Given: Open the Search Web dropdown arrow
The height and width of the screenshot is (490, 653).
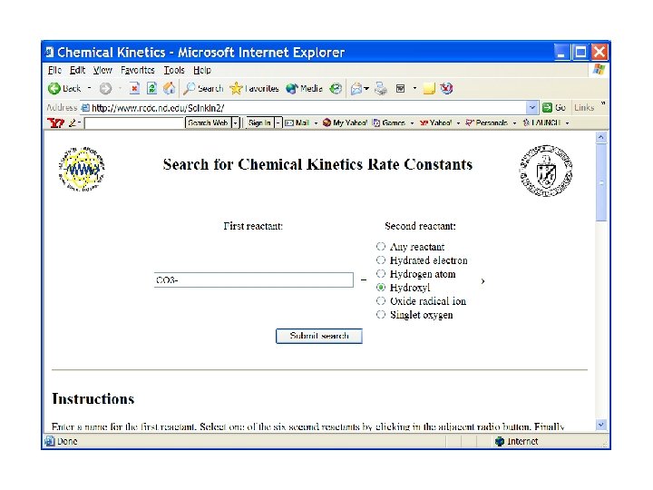Looking at the screenshot, I should pyautogui.click(x=235, y=122).
